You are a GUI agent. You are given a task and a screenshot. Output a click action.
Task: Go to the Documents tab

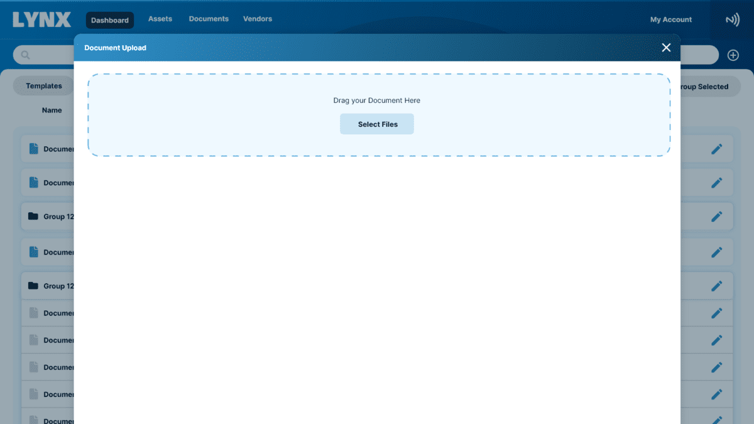pos(209,19)
